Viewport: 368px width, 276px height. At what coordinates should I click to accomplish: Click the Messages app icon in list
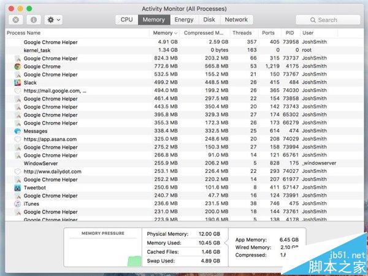[x=18, y=131]
